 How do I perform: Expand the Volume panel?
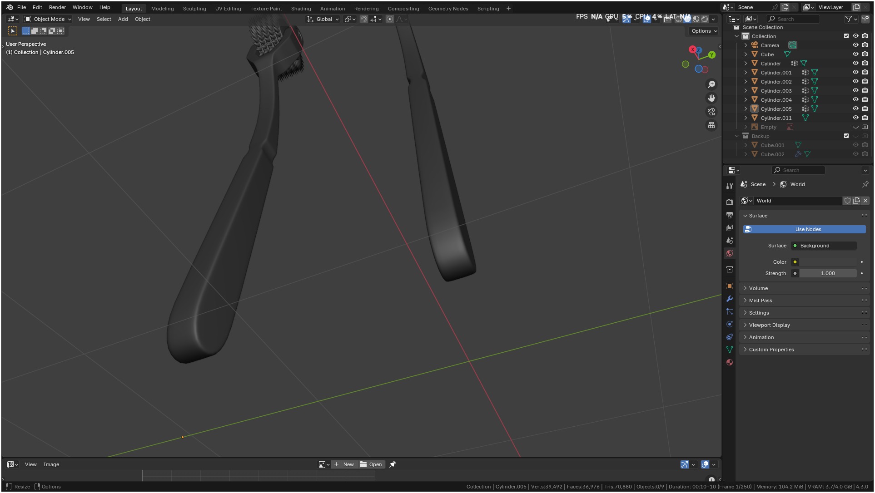[758, 288]
